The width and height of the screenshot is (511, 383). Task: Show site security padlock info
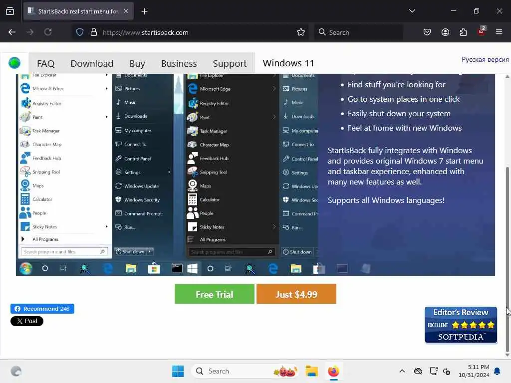click(93, 32)
